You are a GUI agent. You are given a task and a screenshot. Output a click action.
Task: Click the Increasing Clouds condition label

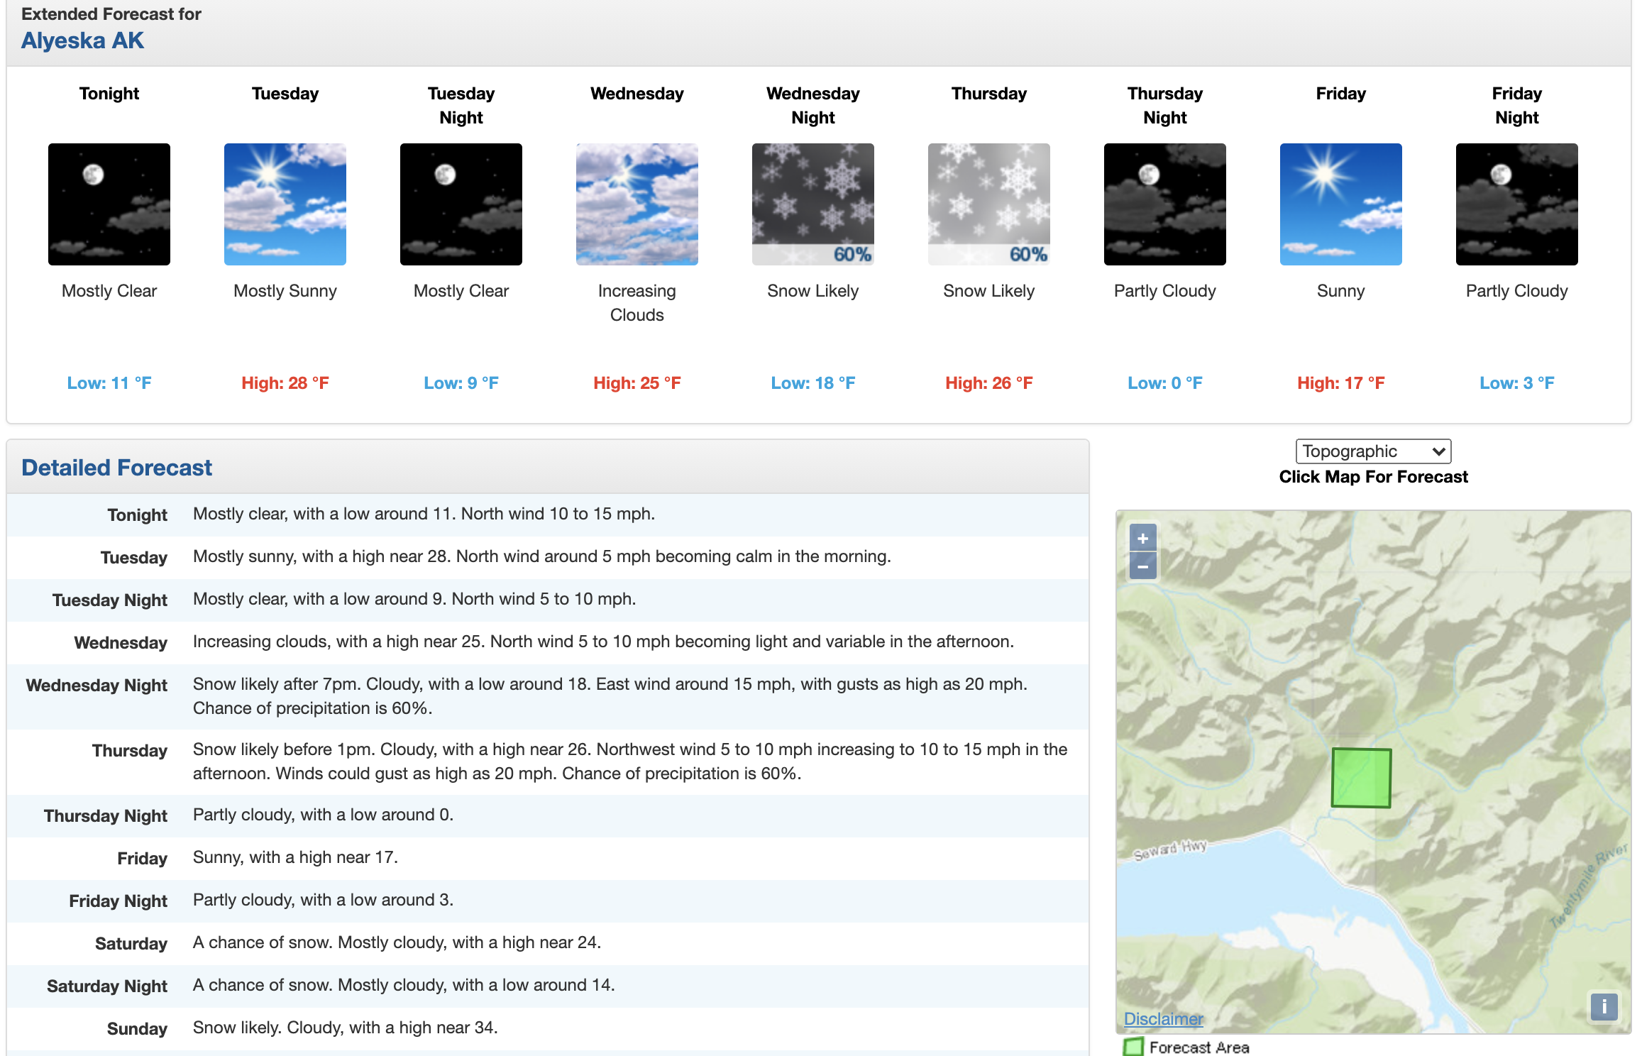point(637,303)
